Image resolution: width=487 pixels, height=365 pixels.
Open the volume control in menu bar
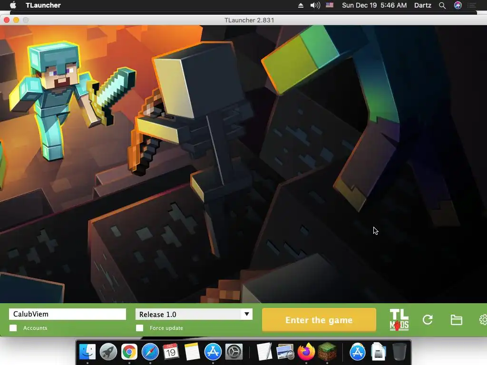pos(315,5)
